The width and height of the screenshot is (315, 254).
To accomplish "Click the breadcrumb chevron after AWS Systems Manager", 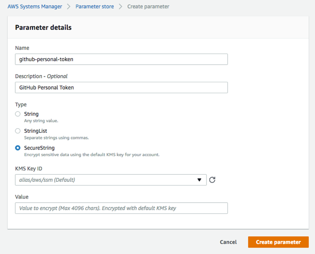I will (69, 7).
